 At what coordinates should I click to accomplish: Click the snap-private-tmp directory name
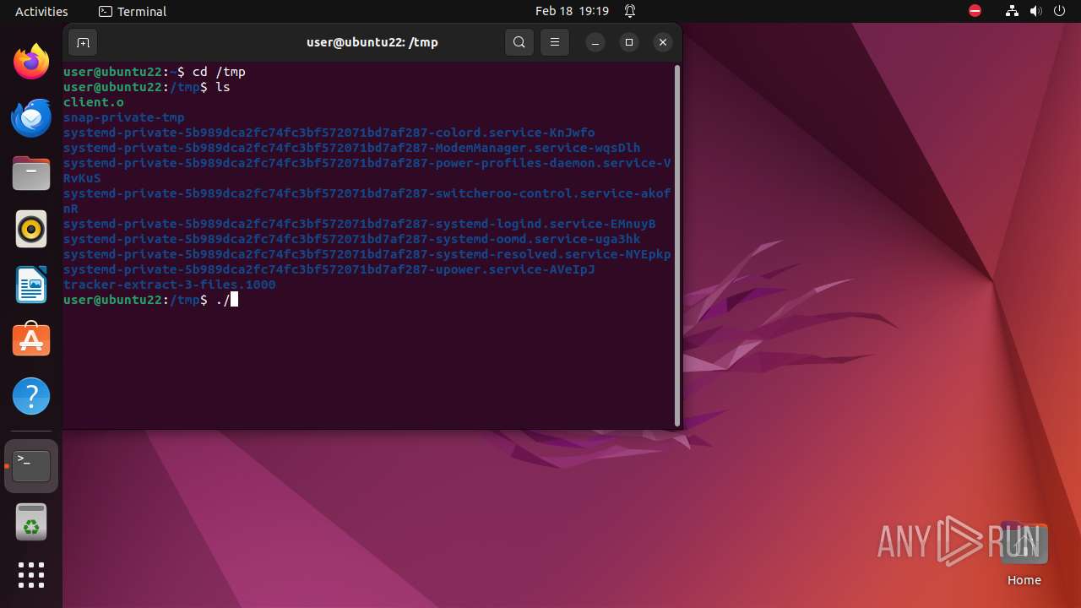coord(124,117)
